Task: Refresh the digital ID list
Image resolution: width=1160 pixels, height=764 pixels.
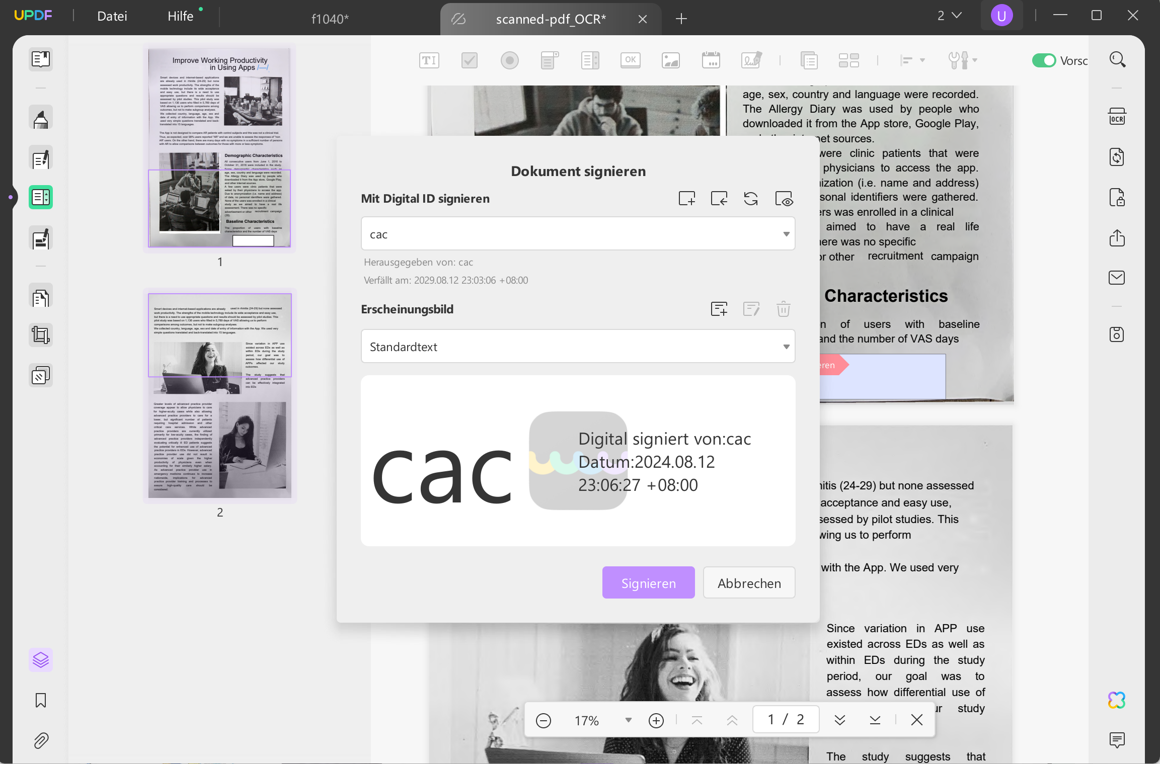Action: coord(751,198)
